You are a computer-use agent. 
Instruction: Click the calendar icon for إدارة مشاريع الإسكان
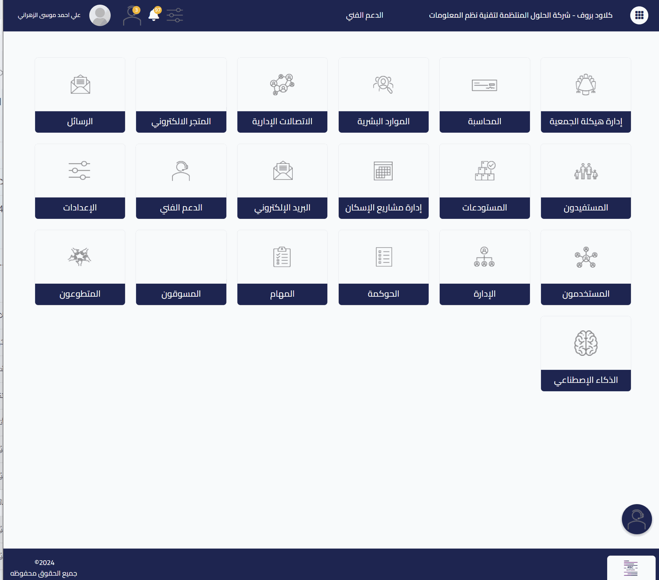click(x=383, y=171)
